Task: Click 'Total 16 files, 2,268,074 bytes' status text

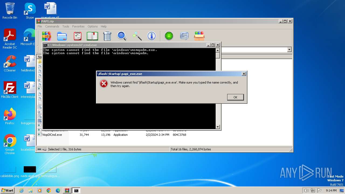Action: click(191, 149)
